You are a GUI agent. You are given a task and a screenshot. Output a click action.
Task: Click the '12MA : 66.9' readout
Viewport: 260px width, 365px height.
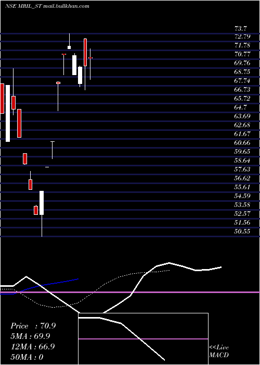click(33, 347)
